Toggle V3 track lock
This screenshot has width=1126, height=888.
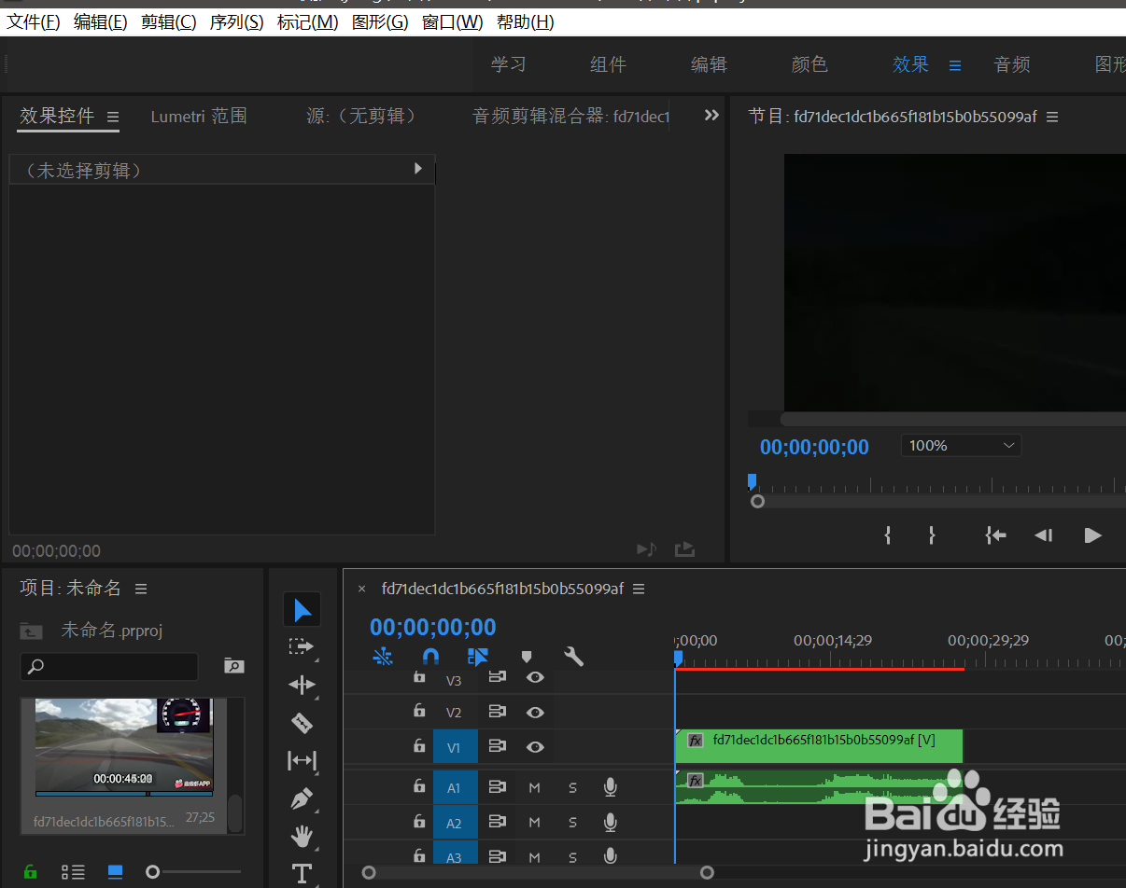[x=419, y=679]
